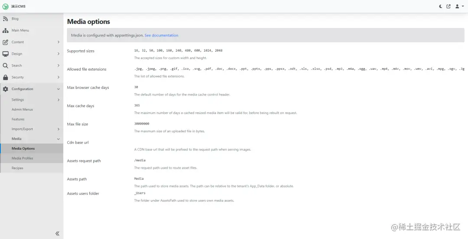This screenshot has height=239, width=468.
Task: Collapse the Configuration menu chevron
Action: coord(58,89)
